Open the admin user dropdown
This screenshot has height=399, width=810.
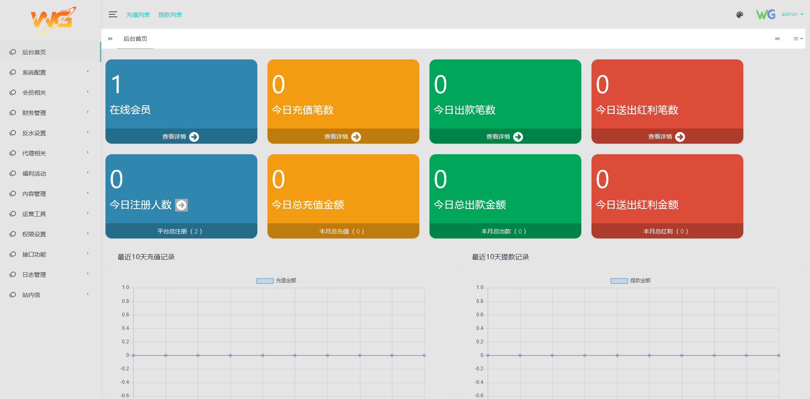[792, 14]
